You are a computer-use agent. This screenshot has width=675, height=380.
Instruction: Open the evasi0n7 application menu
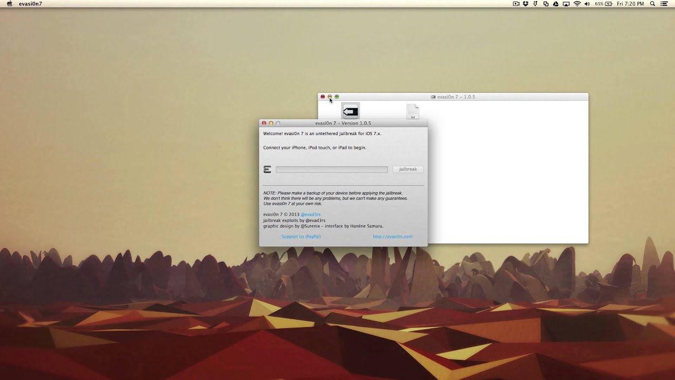point(31,4)
